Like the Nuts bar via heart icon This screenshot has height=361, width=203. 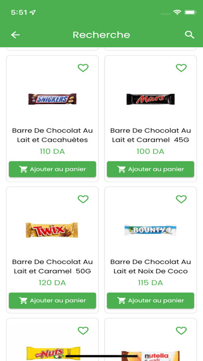pyautogui.click(x=83, y=330)
